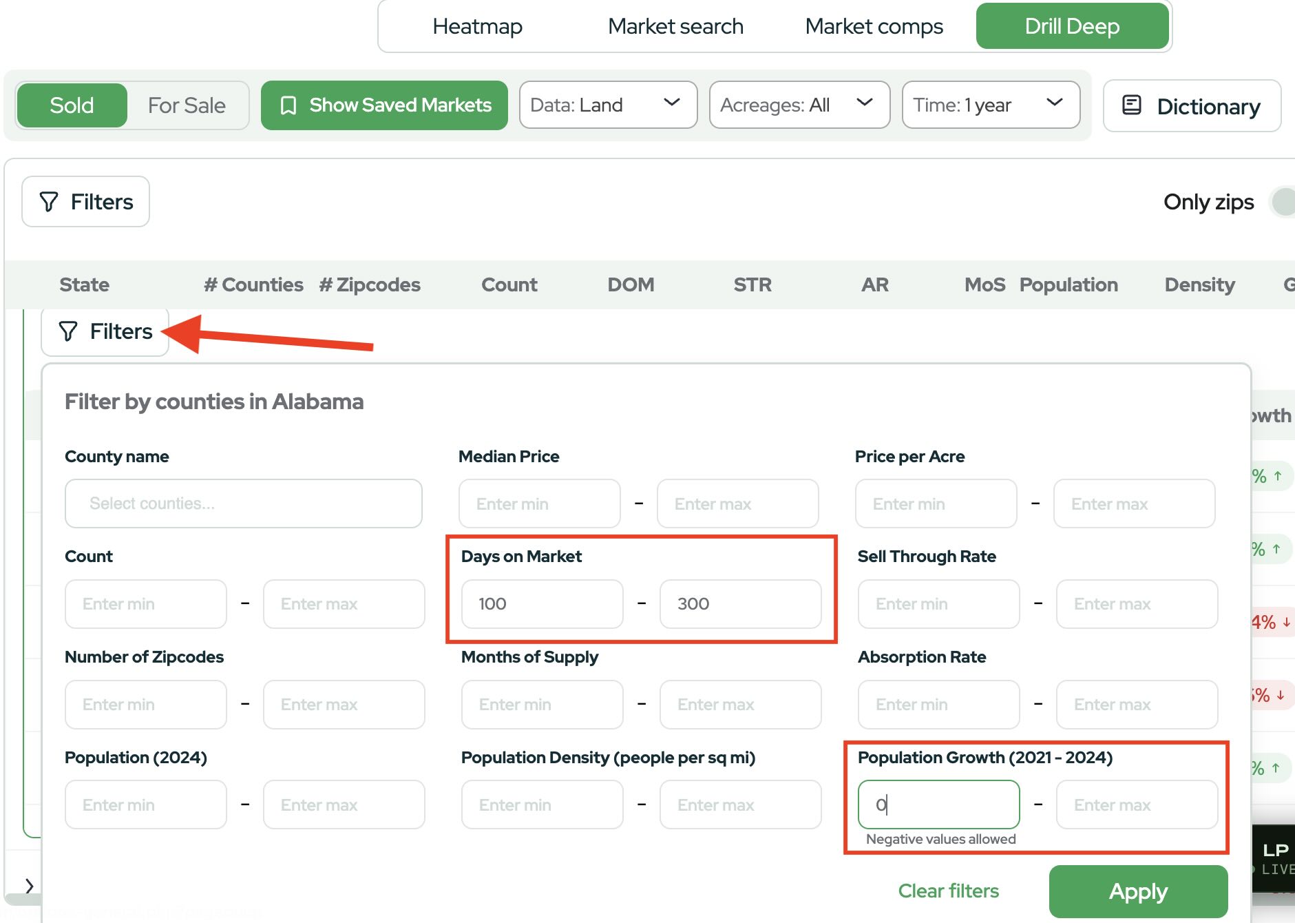Sort by MoS column header

985,284
